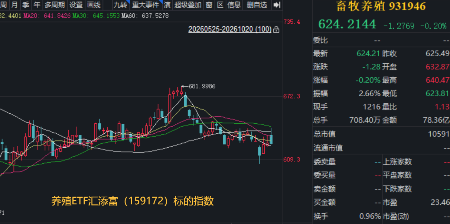Click the 672.3 price axis label
The height and width of the screenshot is (224, 450).
(x=292, y=96)
